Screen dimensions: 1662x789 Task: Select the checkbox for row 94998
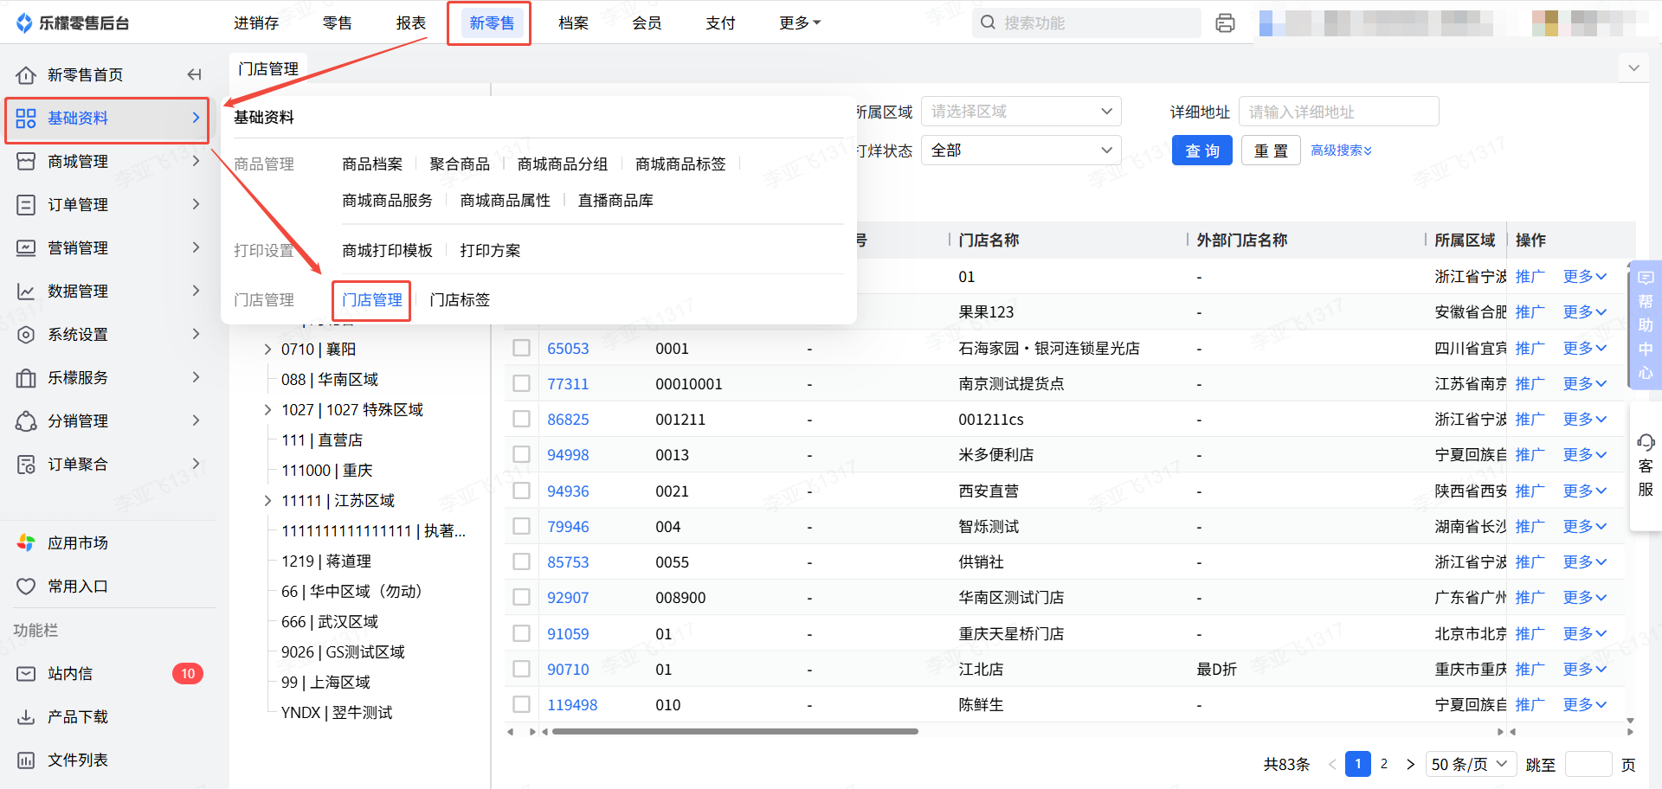[x=521, y=454]
